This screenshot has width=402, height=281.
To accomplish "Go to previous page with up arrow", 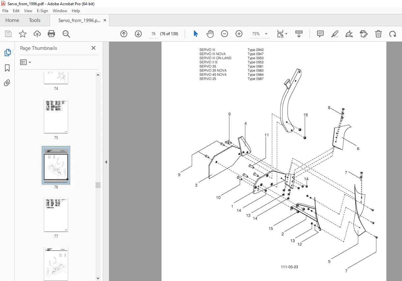I will coord(124,34).
